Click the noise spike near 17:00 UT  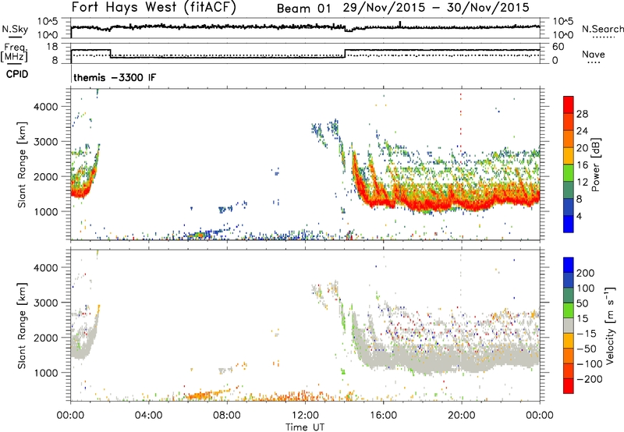click(x=400, y=24)
